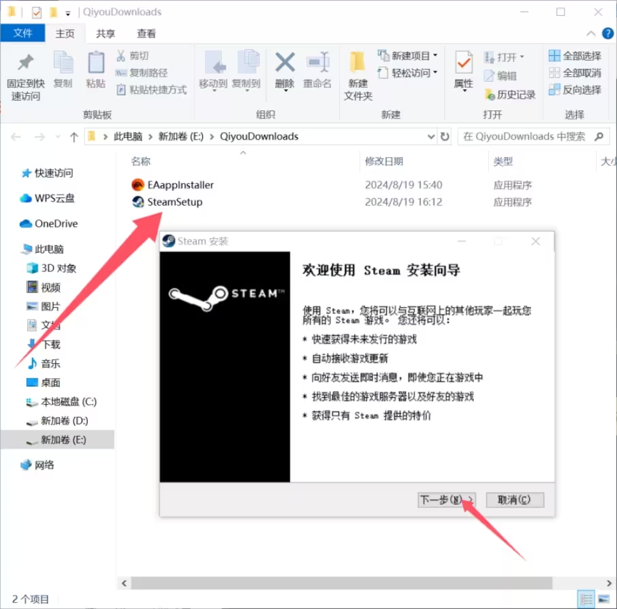Click Edit in the Open group
Image resolution: width=617 pixels, height=609 pixels.
(500, 76)
